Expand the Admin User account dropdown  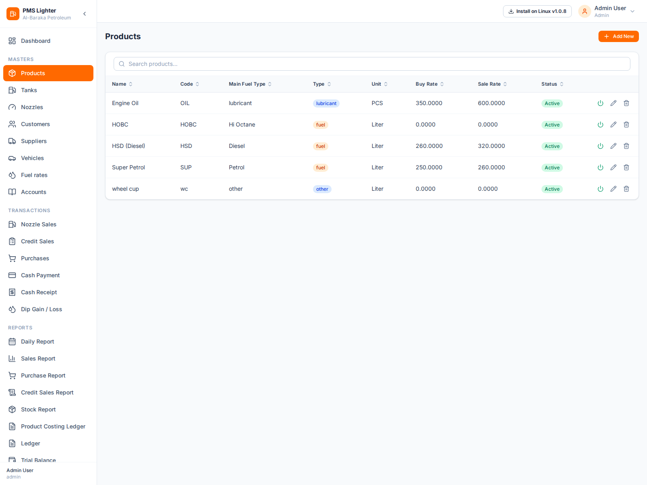(x=632, y=11)
